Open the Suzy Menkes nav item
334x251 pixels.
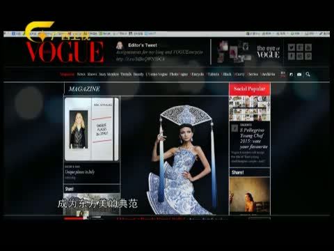(109, 75)
